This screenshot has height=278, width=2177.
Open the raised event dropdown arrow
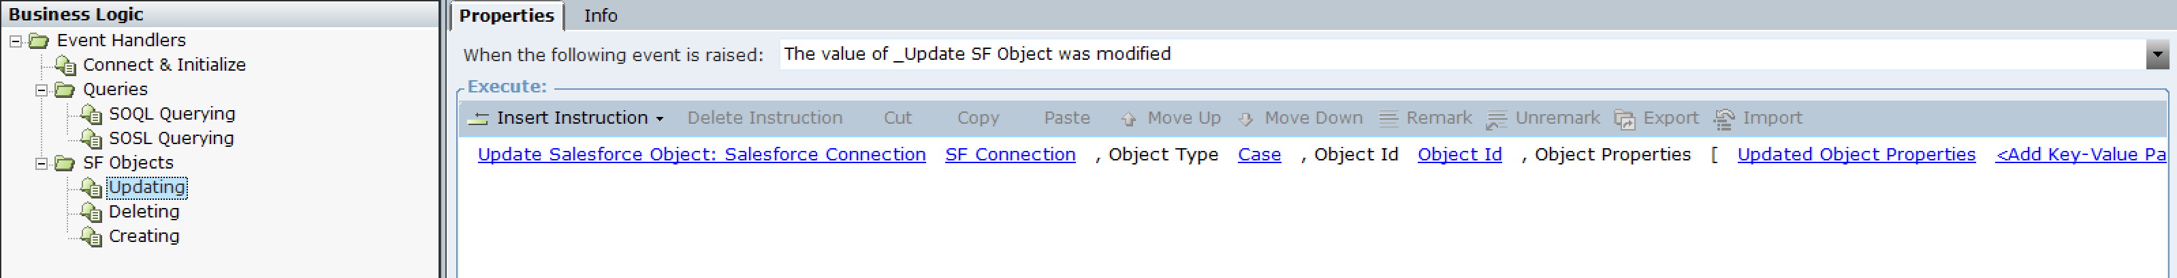pyautogui.click(x=2157, y=55)
